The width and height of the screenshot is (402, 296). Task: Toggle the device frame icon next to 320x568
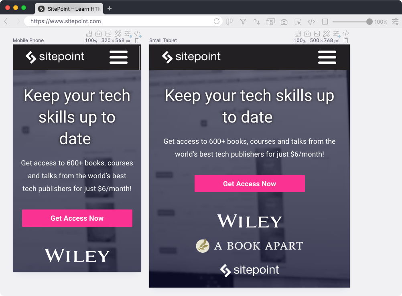(x=138, y=40)
